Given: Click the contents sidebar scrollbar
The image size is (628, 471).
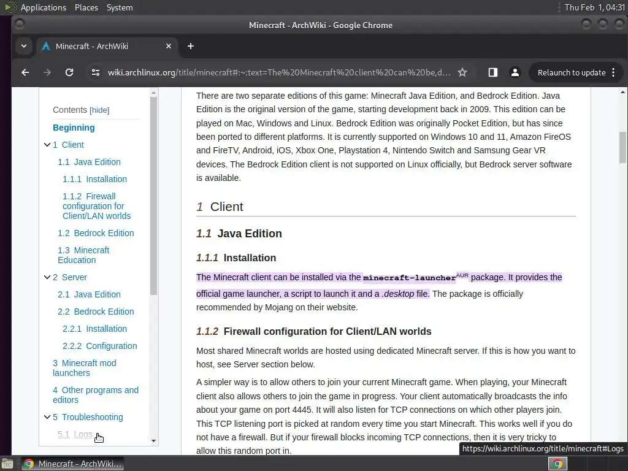Looking at the screenshot, I should [x=153, y=196].
